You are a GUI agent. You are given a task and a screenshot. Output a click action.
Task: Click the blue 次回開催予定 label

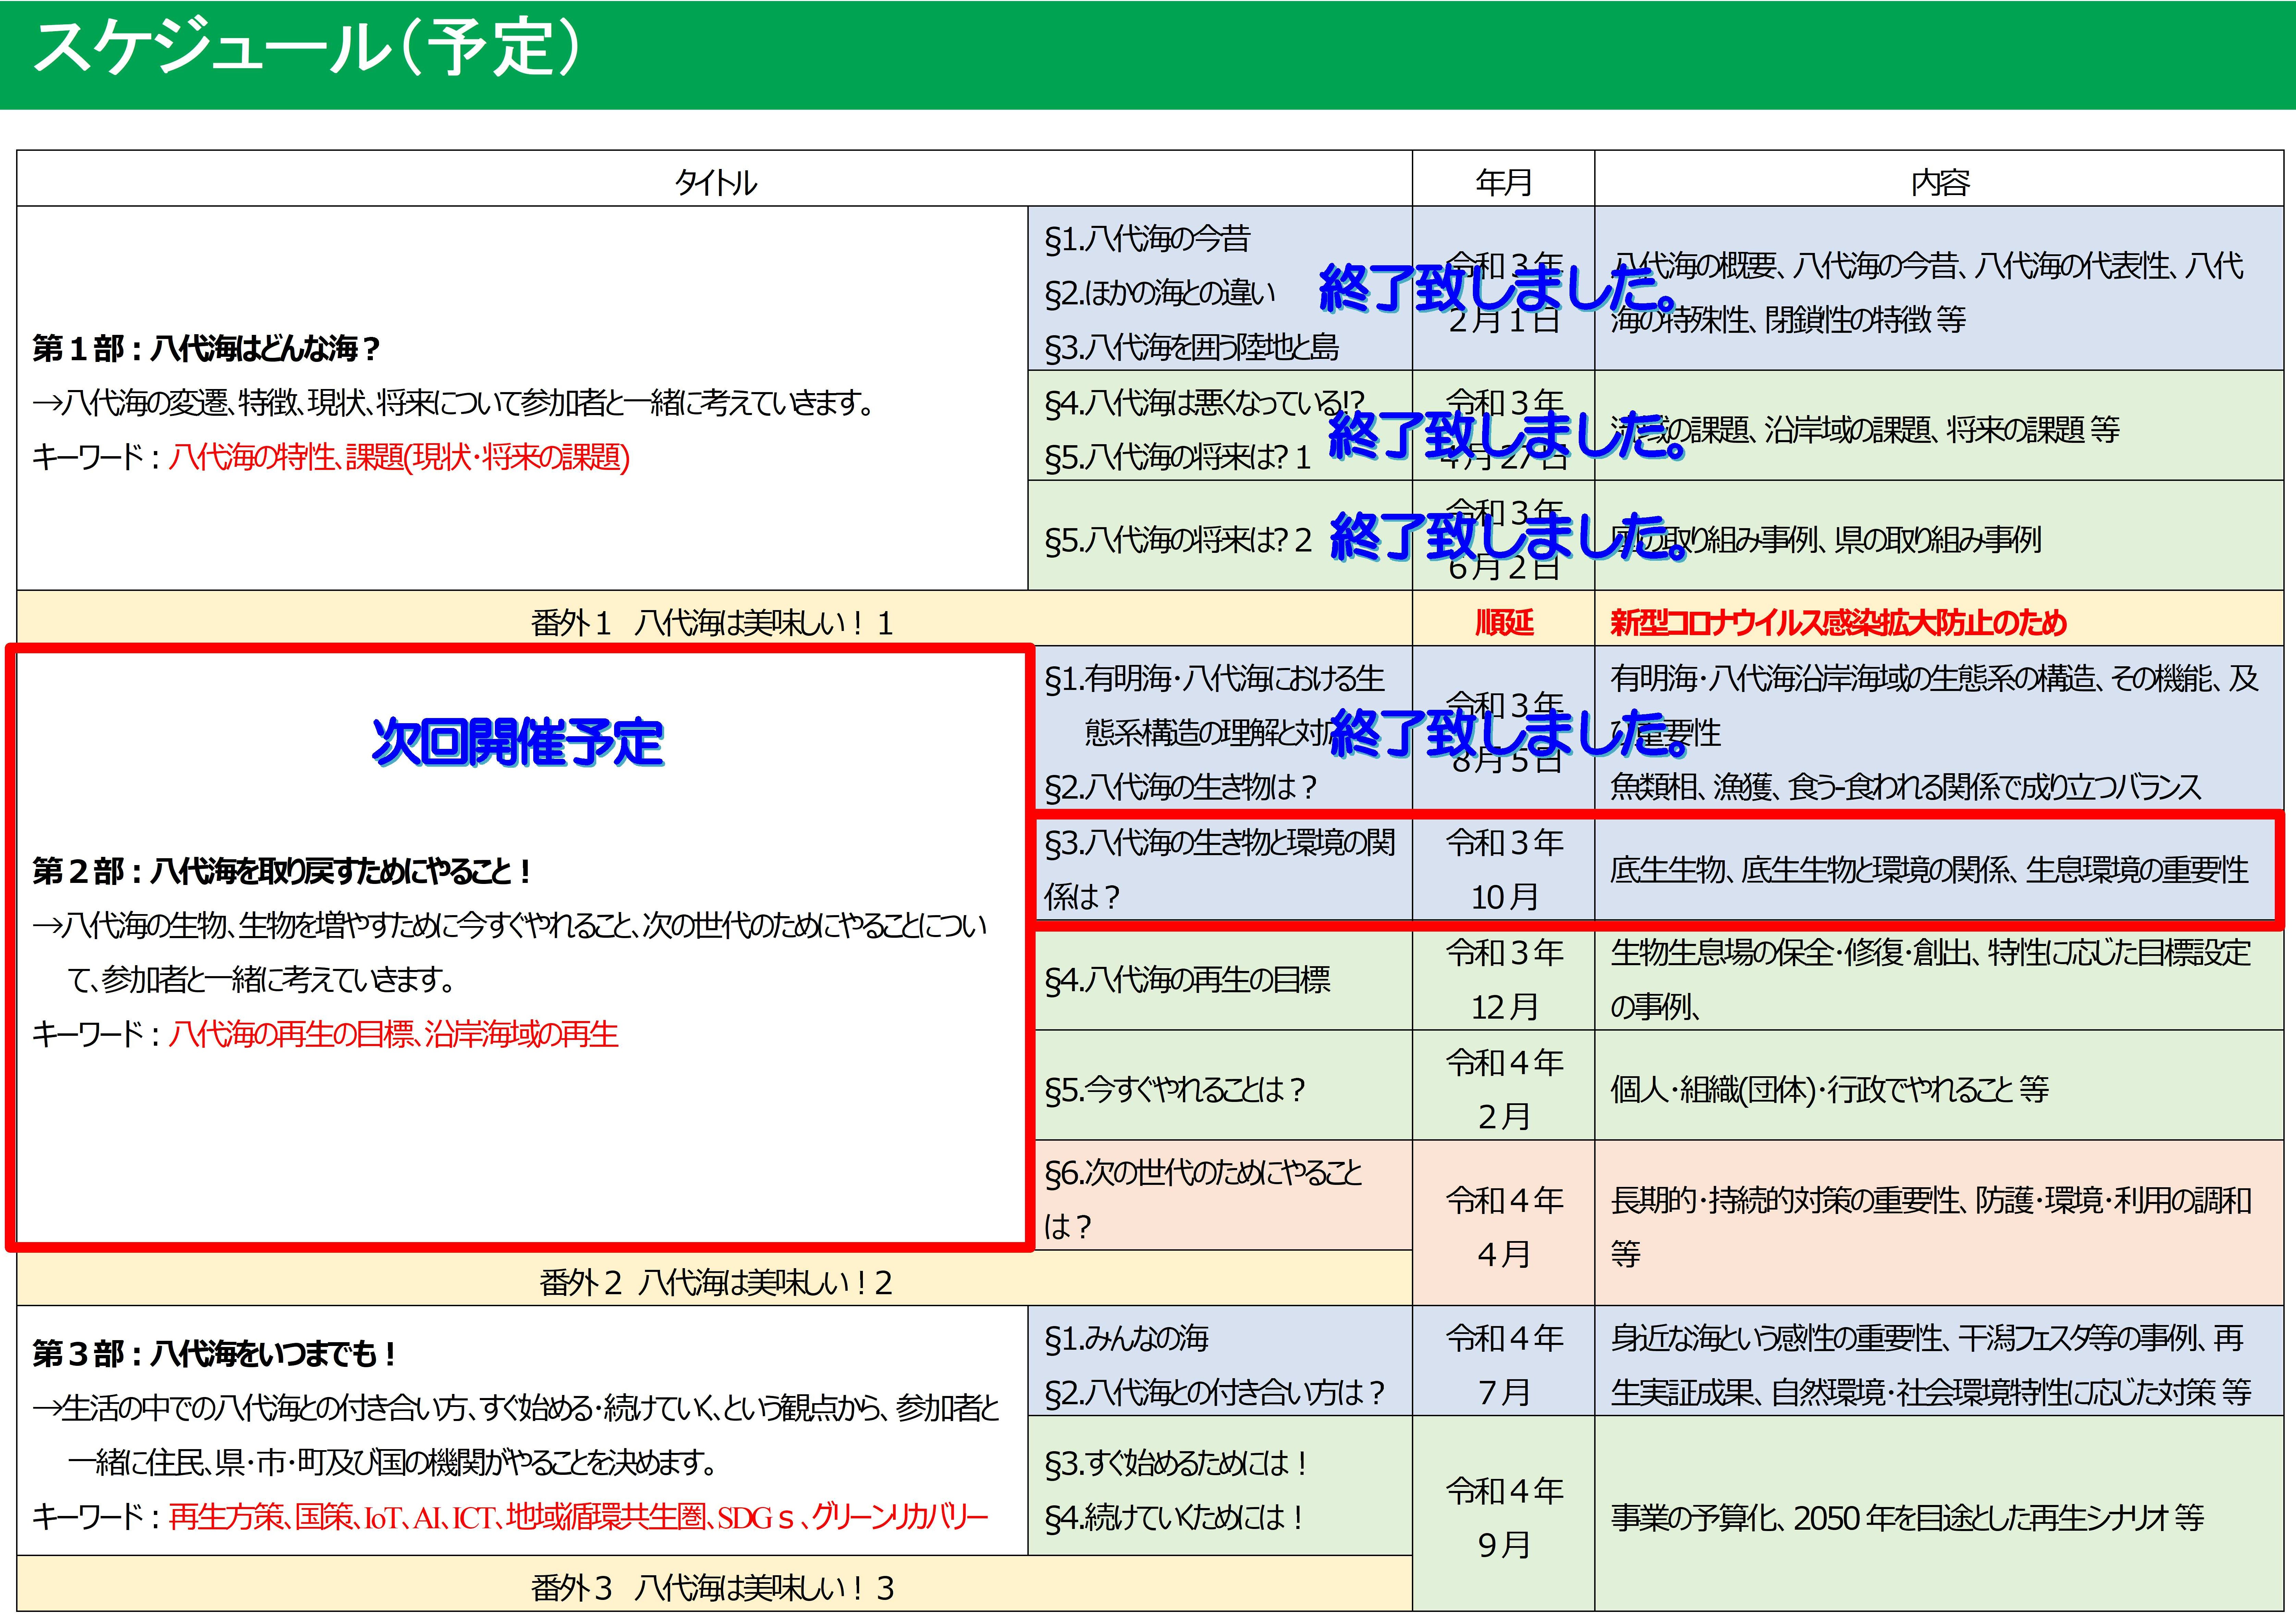click(517, 742)
